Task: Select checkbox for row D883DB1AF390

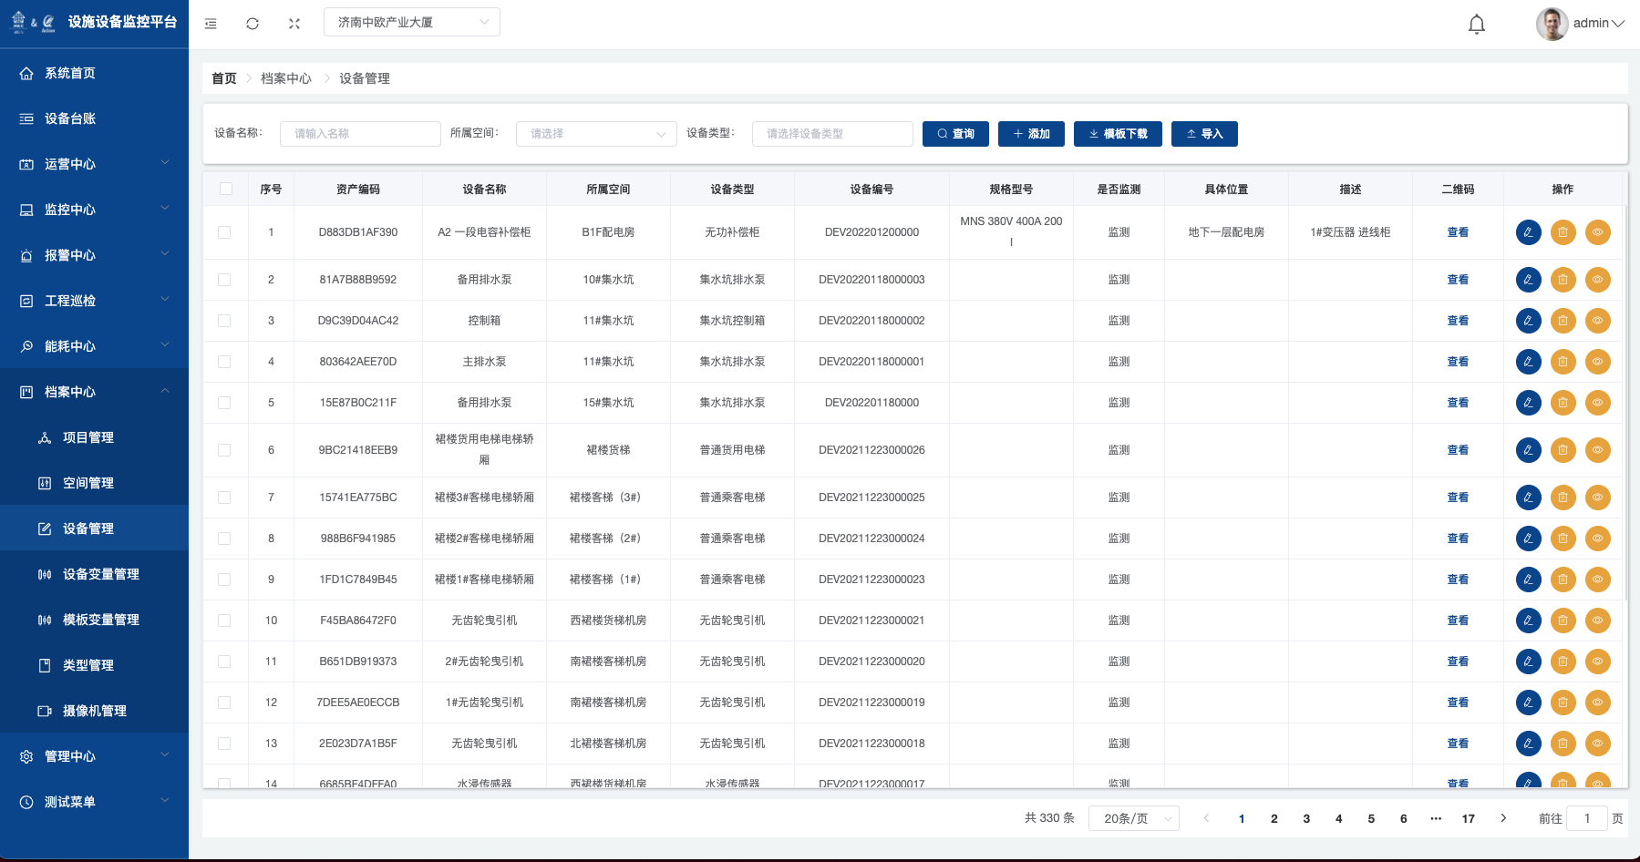Action: tap(224, 232)
